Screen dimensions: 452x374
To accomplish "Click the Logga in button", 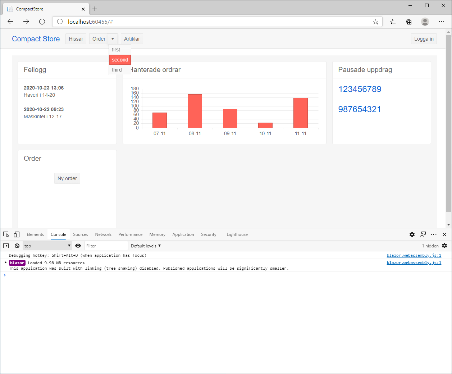I will pyautogui.click(x=424, y=39).
